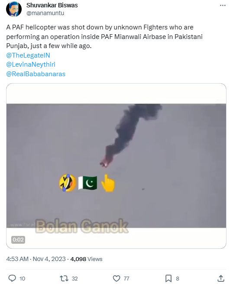The width and height of the screenshot is (233, 287).
Task: Bookmark this tweet
Action: tap(168, 278)
